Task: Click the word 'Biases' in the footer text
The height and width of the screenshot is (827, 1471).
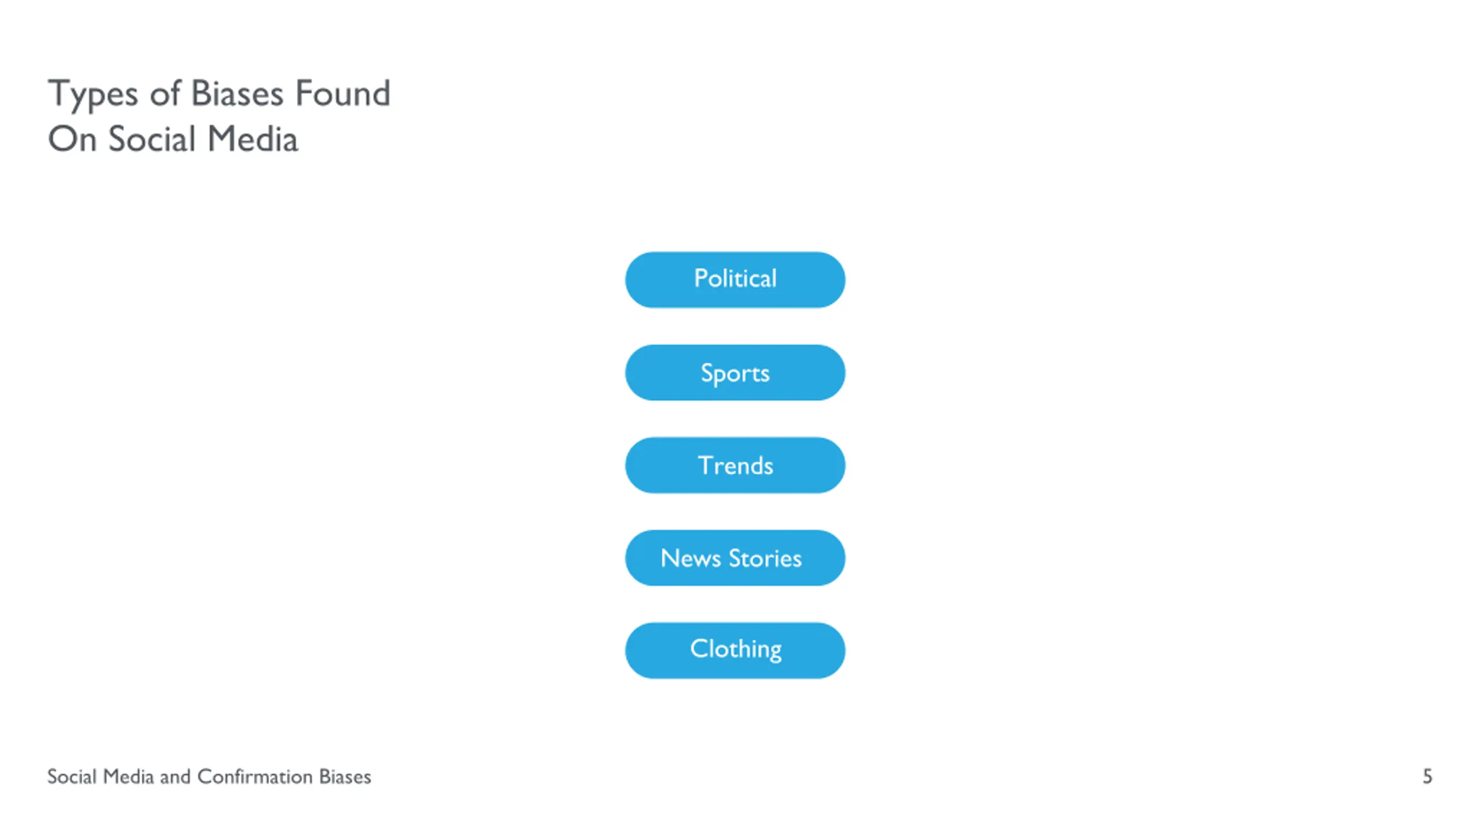Action: [345, 776]
